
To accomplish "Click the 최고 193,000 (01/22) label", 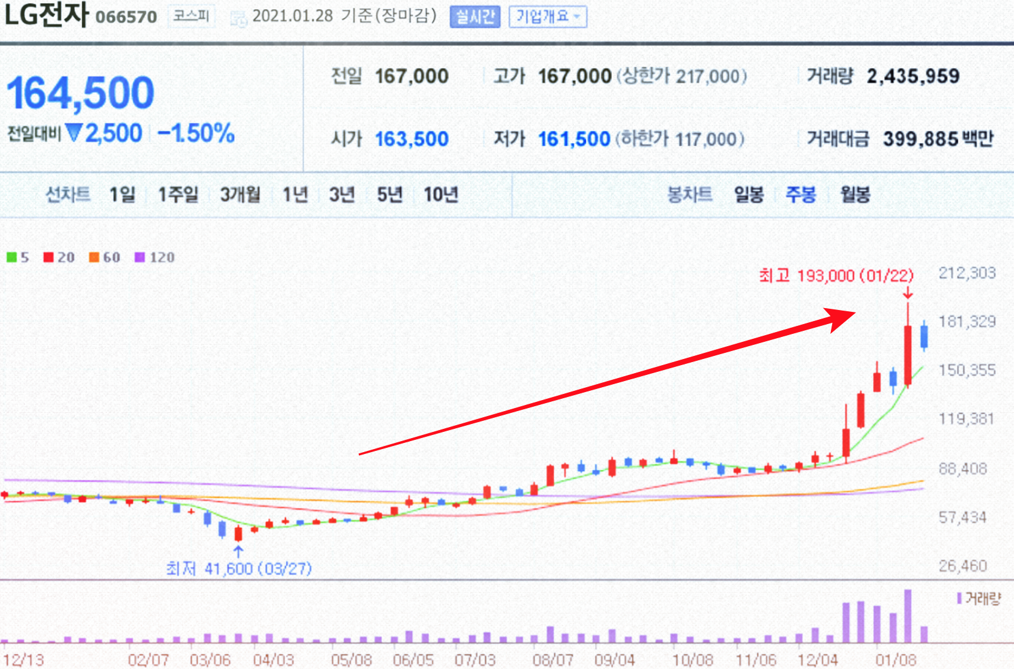I will point(836,276).
